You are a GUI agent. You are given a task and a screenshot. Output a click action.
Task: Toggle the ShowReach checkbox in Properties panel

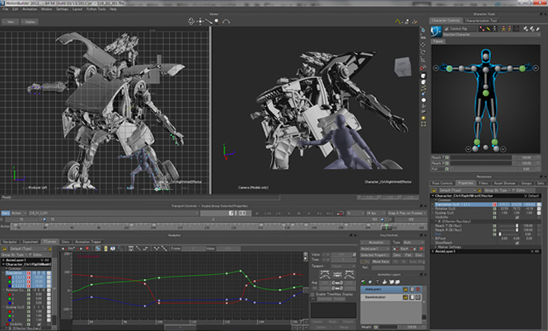click(518, 243)
